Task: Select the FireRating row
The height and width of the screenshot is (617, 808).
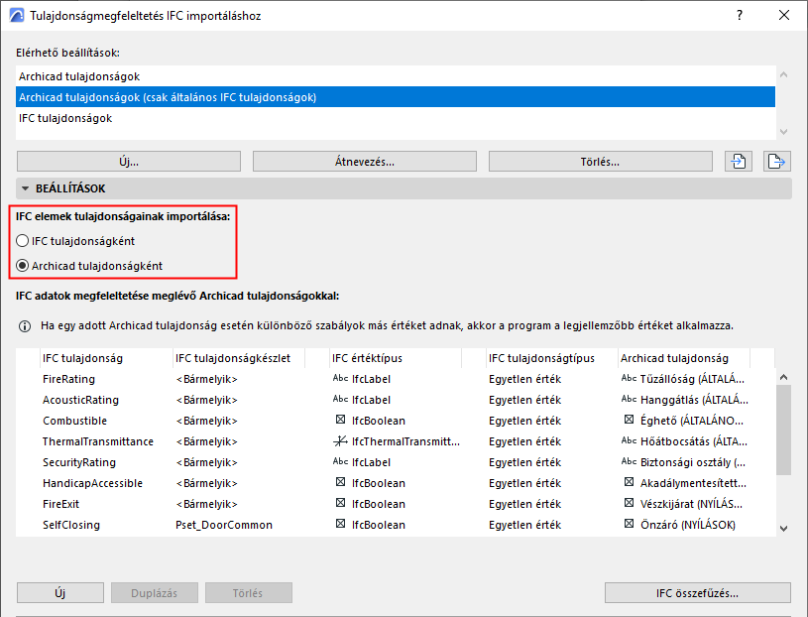Action: coord(396,379)
